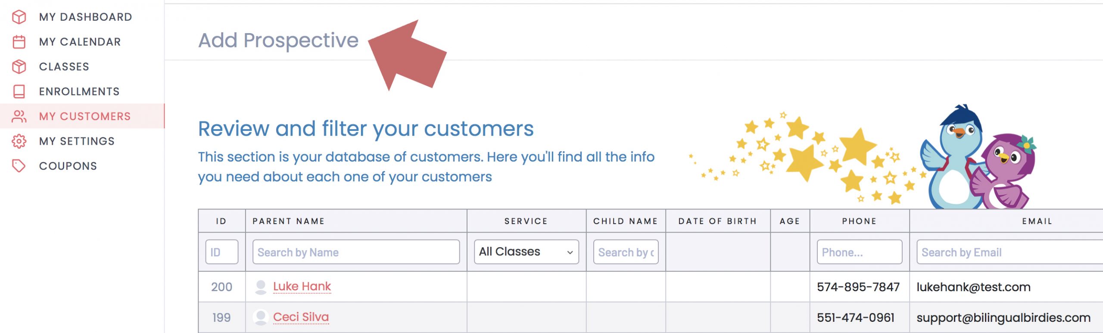This screenshot has width=1103, height=333.
Task: Click Luke Hank's avatar icon
Action: pos(261,287)
